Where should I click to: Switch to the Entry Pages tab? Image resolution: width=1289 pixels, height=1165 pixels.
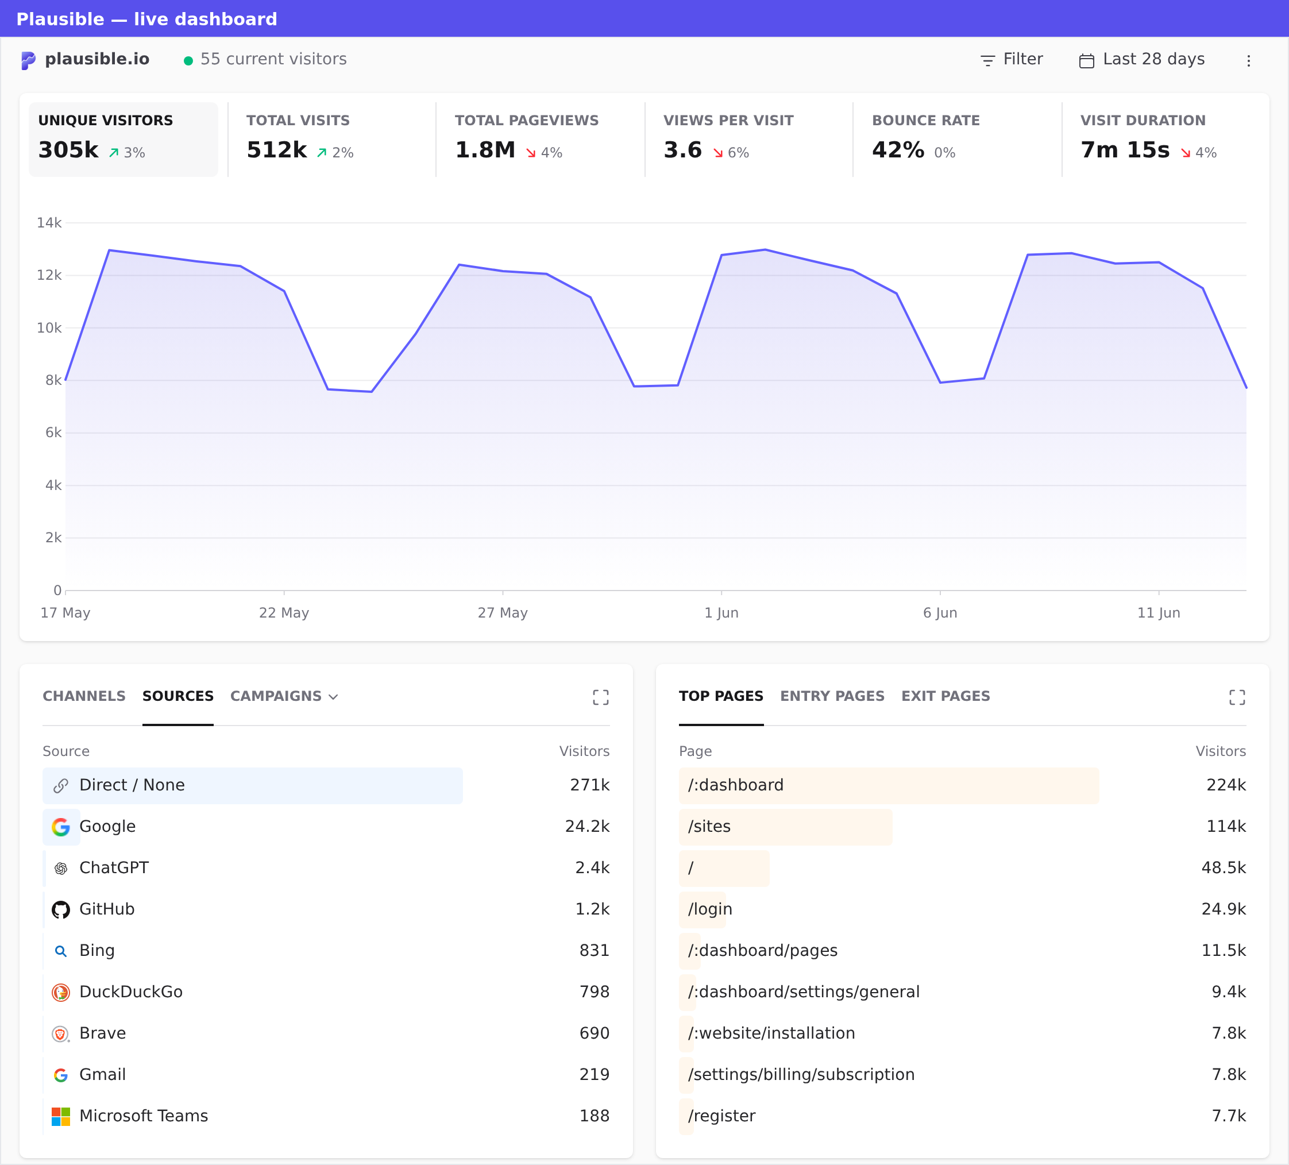(x=832, y=696)
